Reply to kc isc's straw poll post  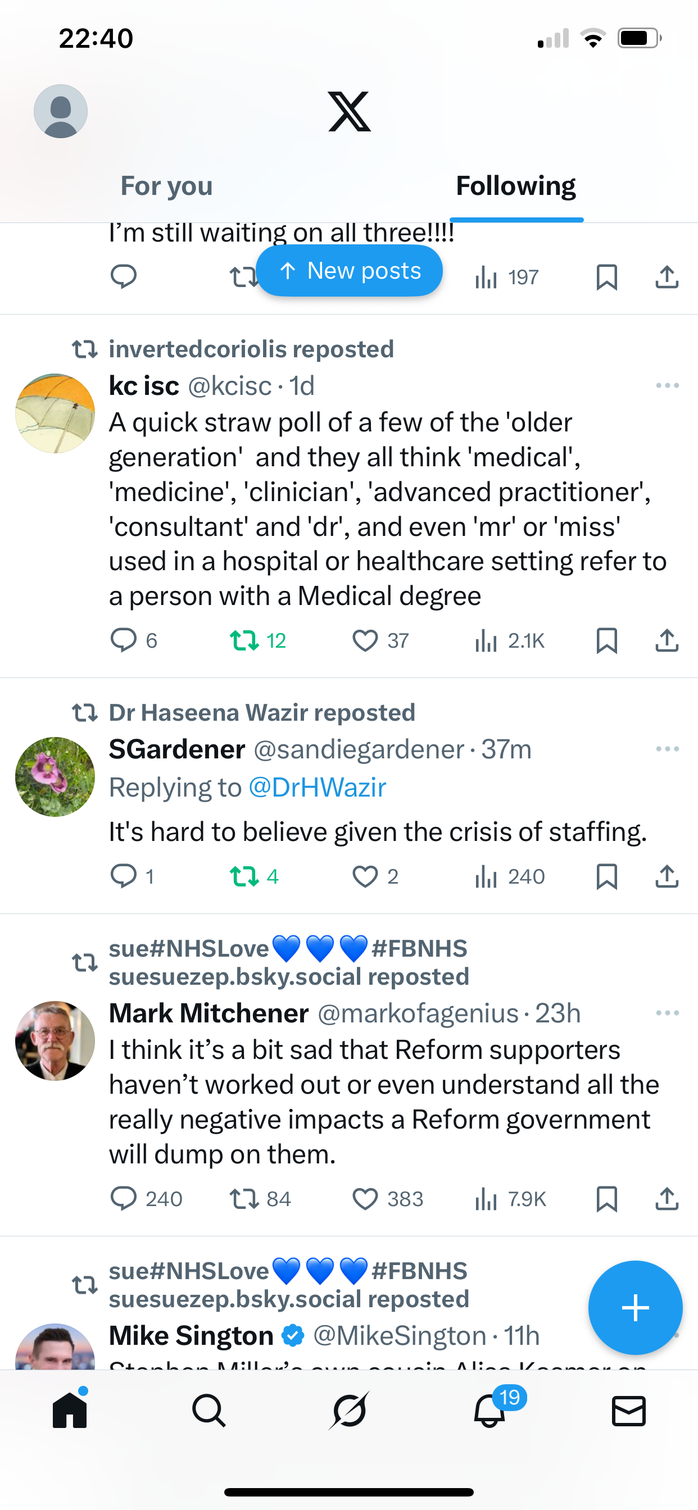pyautogui.click(x=124, y=640)
